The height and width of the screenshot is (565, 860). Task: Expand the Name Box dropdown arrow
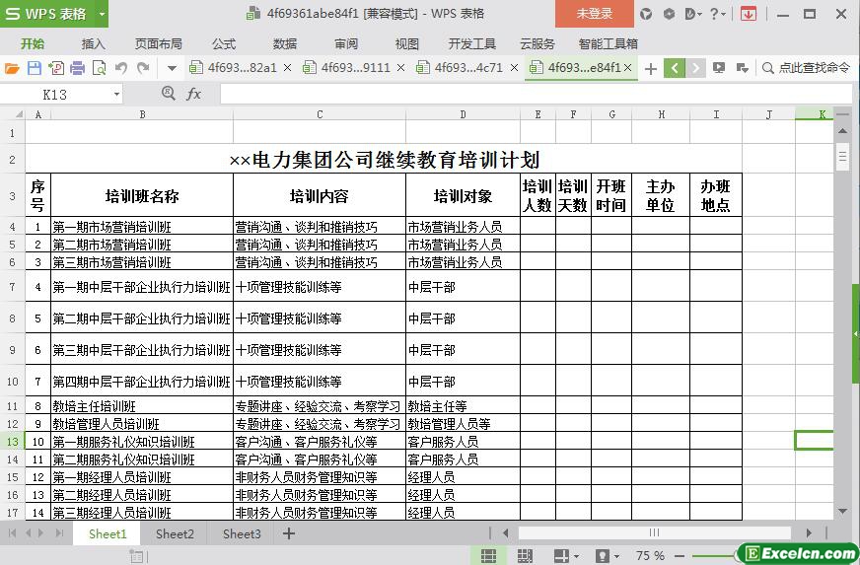(116, 95)
